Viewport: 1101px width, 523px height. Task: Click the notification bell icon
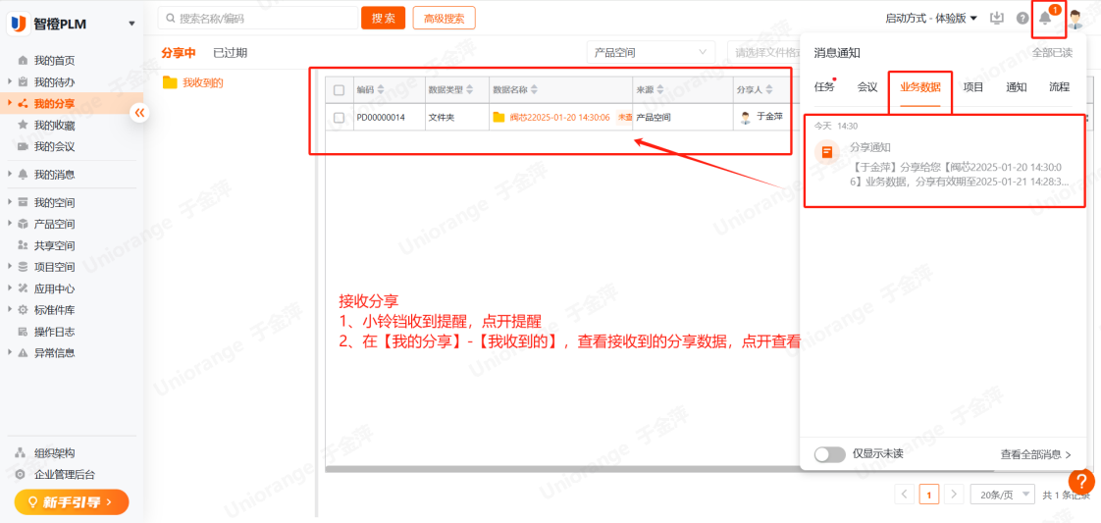(x=1045, y=19)
